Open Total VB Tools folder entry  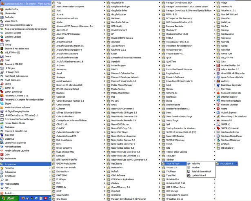tap(174, 164)
